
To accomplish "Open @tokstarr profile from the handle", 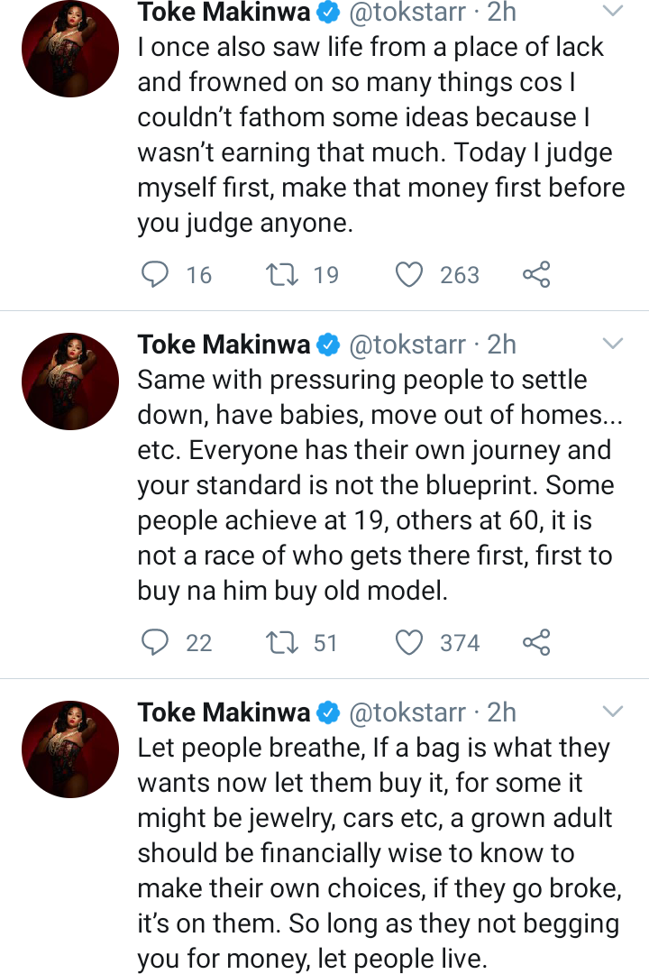I will coord(408,12).
